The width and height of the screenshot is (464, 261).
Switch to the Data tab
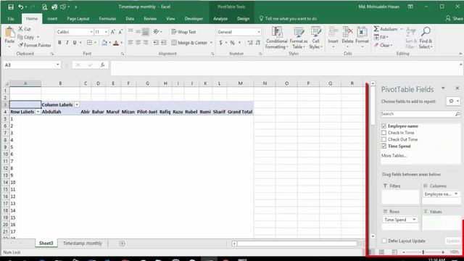click(x=130, y=19)
